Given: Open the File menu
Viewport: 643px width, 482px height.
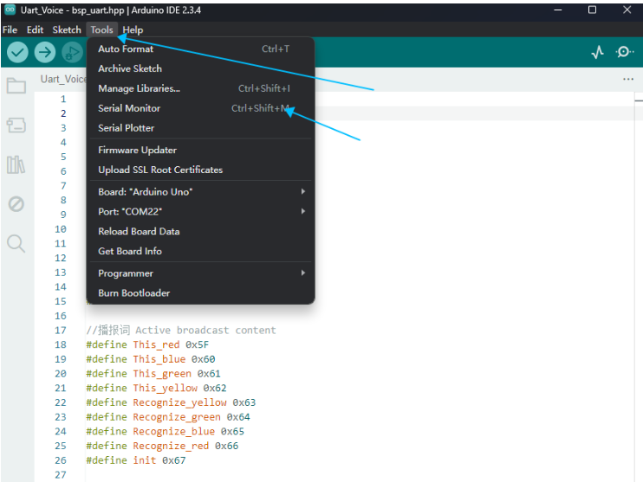Looking at the screenshot, I should coord(10,30).
